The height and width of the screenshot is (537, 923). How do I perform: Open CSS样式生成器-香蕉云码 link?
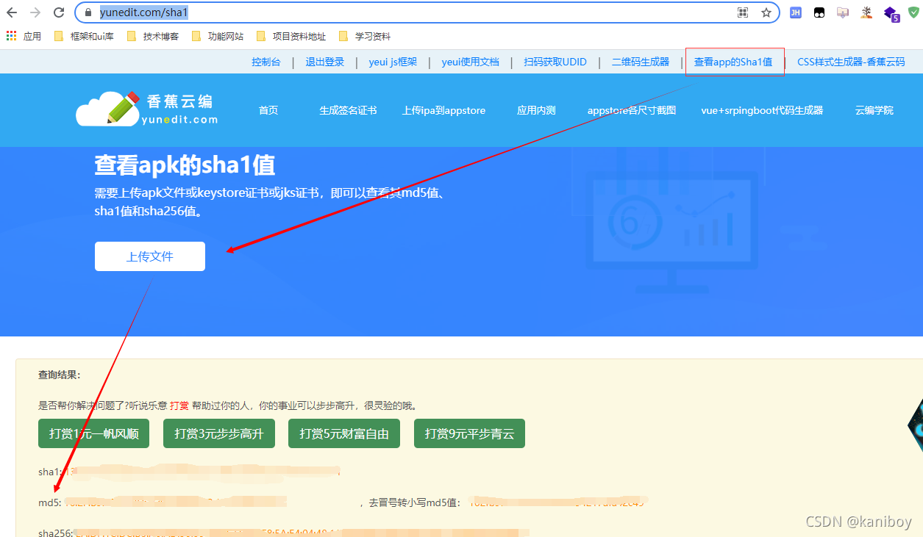851,62
